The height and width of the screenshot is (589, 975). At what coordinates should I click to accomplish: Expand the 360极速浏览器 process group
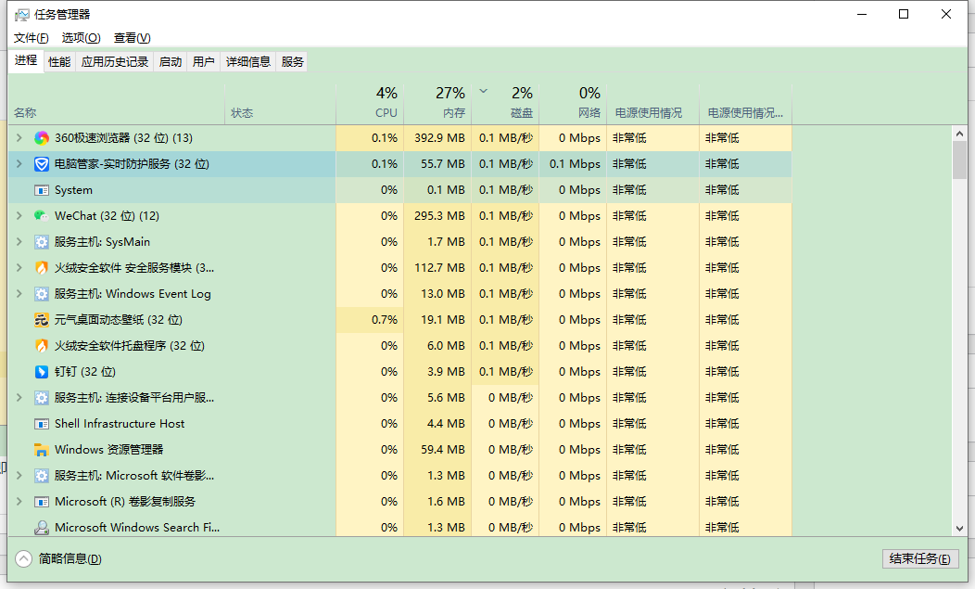pos(19,138)
